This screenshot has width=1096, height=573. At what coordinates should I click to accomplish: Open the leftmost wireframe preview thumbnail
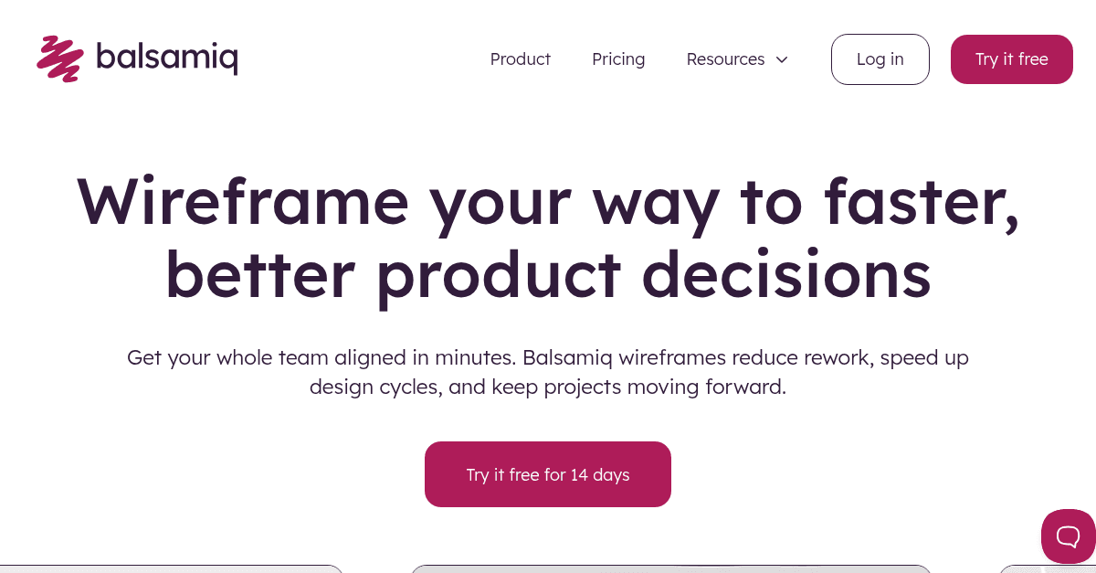(x=169, y=568)
